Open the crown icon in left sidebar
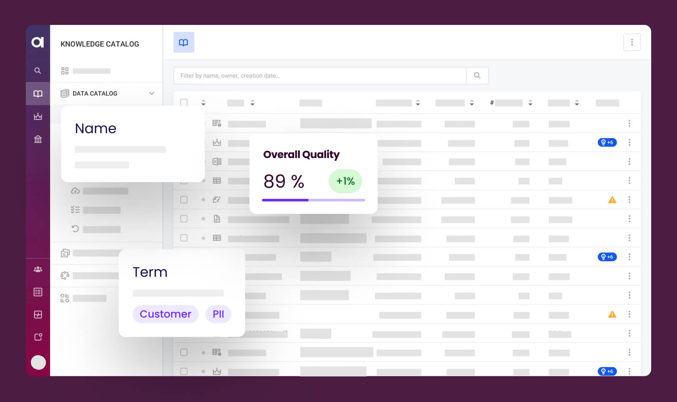Screen dimensions: 677x402 pyautogui.click(x=38, y=116)
